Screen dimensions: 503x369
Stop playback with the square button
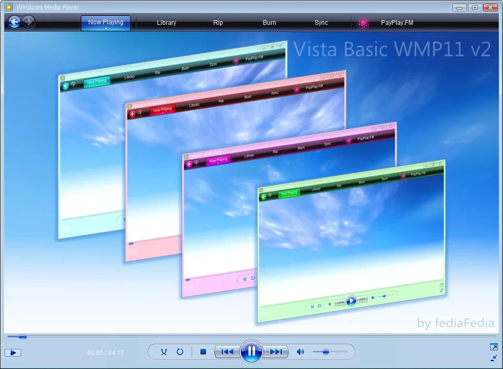[x=203, y=351]
